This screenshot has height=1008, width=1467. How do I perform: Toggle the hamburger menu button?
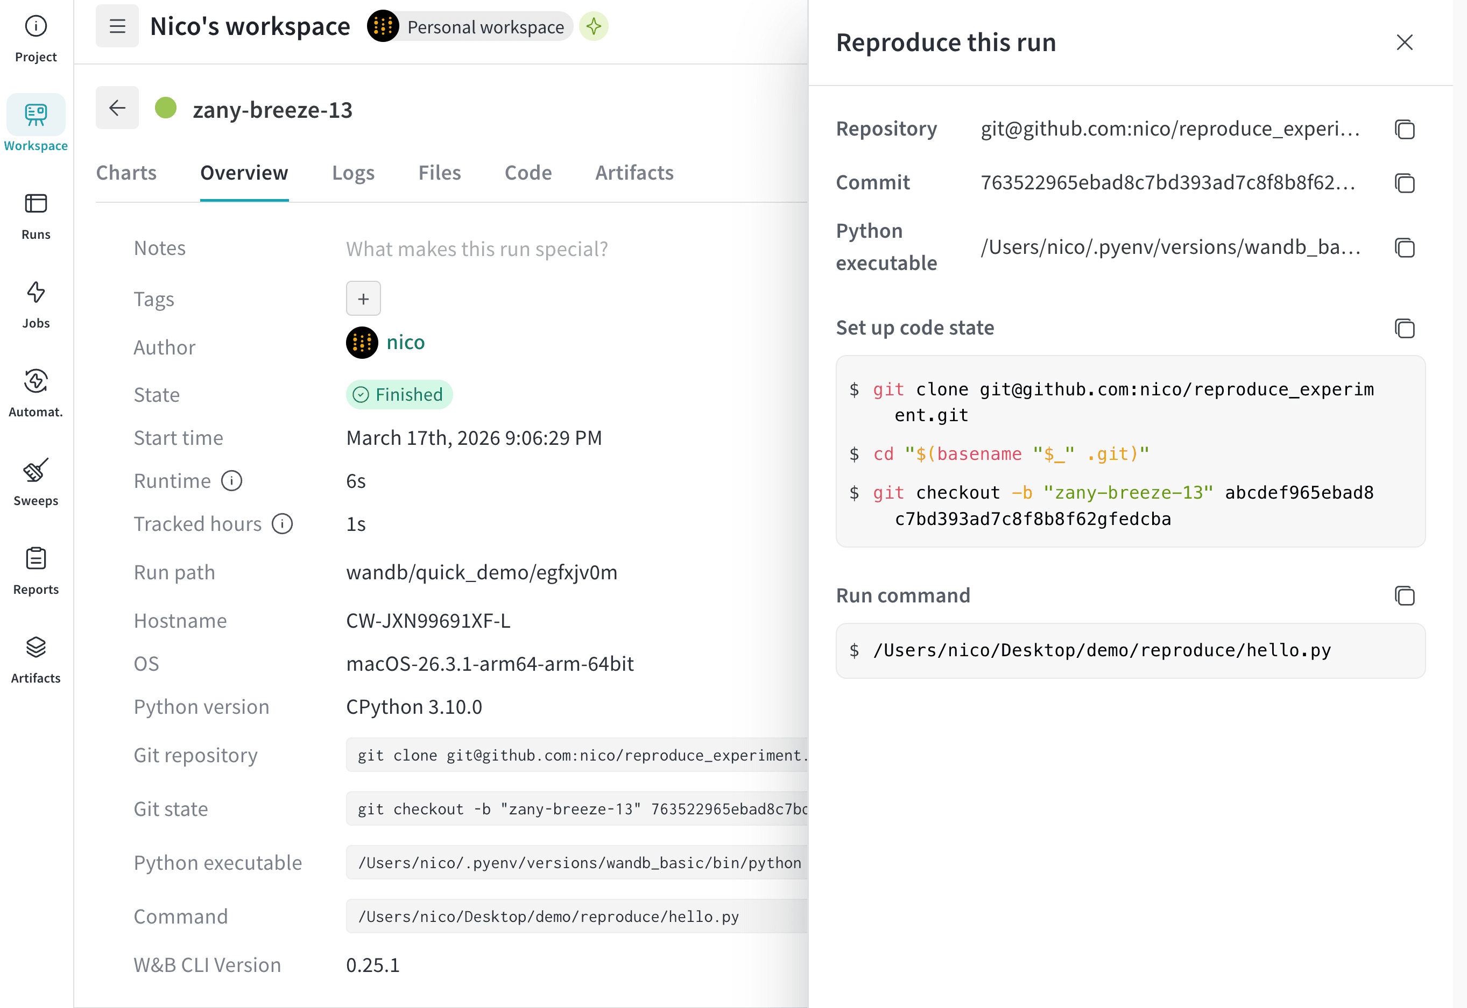(117, 26)
